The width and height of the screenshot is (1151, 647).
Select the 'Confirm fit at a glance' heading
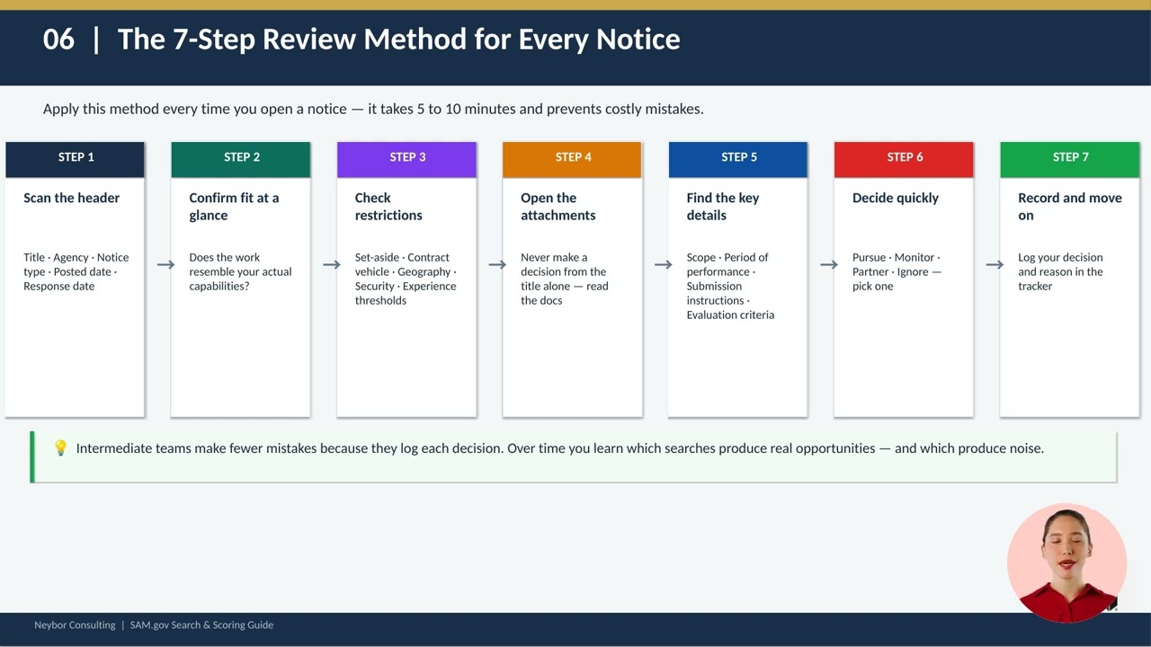pos(234,207)
